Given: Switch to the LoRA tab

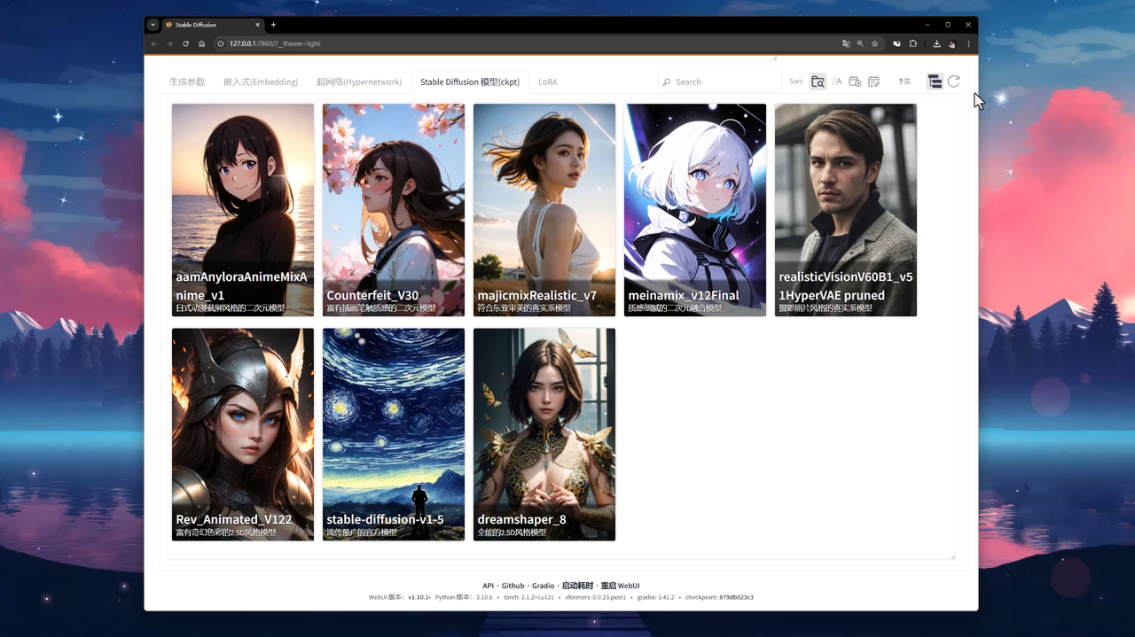Looking at the screenshot, I should point(548,82).
